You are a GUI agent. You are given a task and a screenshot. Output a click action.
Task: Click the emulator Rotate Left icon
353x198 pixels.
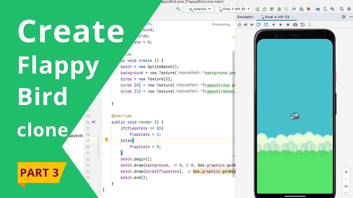[259, 24]
